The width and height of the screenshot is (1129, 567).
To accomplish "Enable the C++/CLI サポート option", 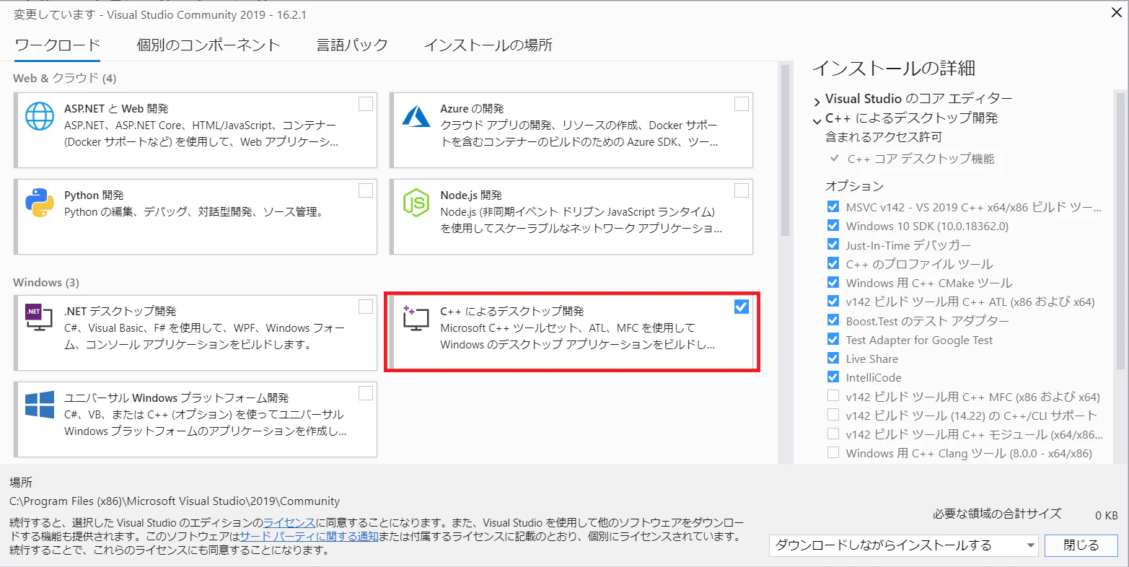I will click(x=833, y=415).
